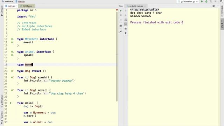
Task: Open the Favorites tool window
Action: [x=2, y=118]
